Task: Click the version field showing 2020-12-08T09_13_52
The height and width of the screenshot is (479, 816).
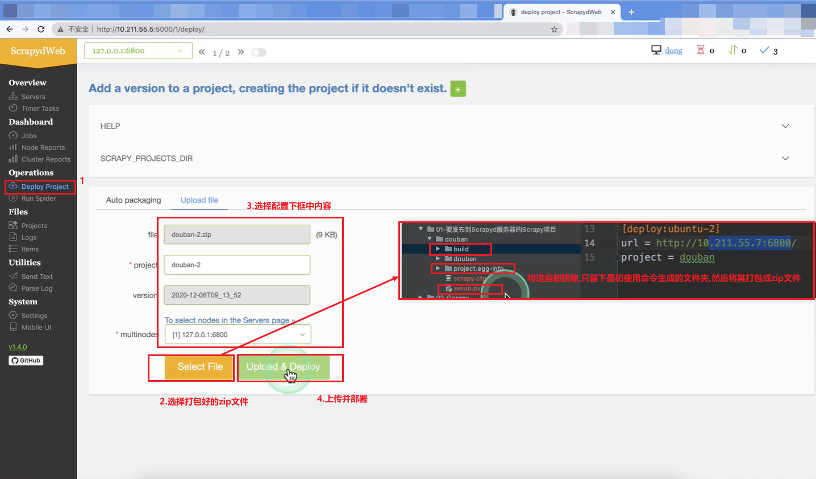Action: 237,295
